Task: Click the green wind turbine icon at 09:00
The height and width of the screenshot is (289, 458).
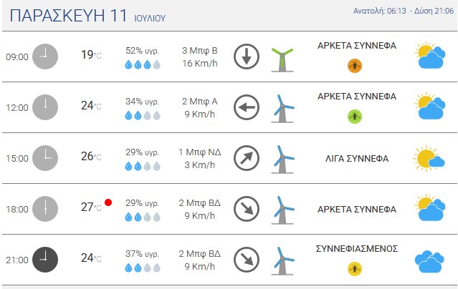Action: (x=282, y=59)
